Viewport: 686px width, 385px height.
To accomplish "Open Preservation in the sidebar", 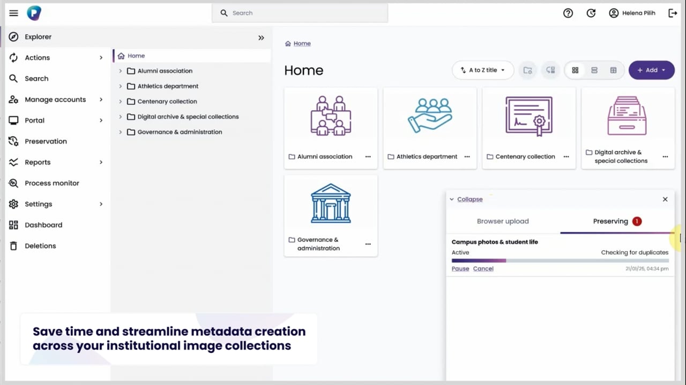I will point(46,141).
